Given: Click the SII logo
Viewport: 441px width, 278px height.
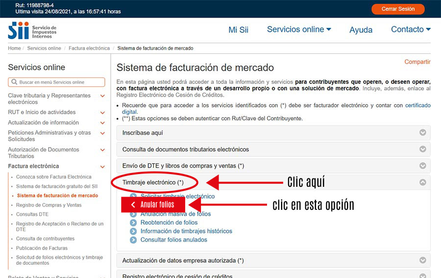Looking at the screenshot, I should click(x=32, y=30).
